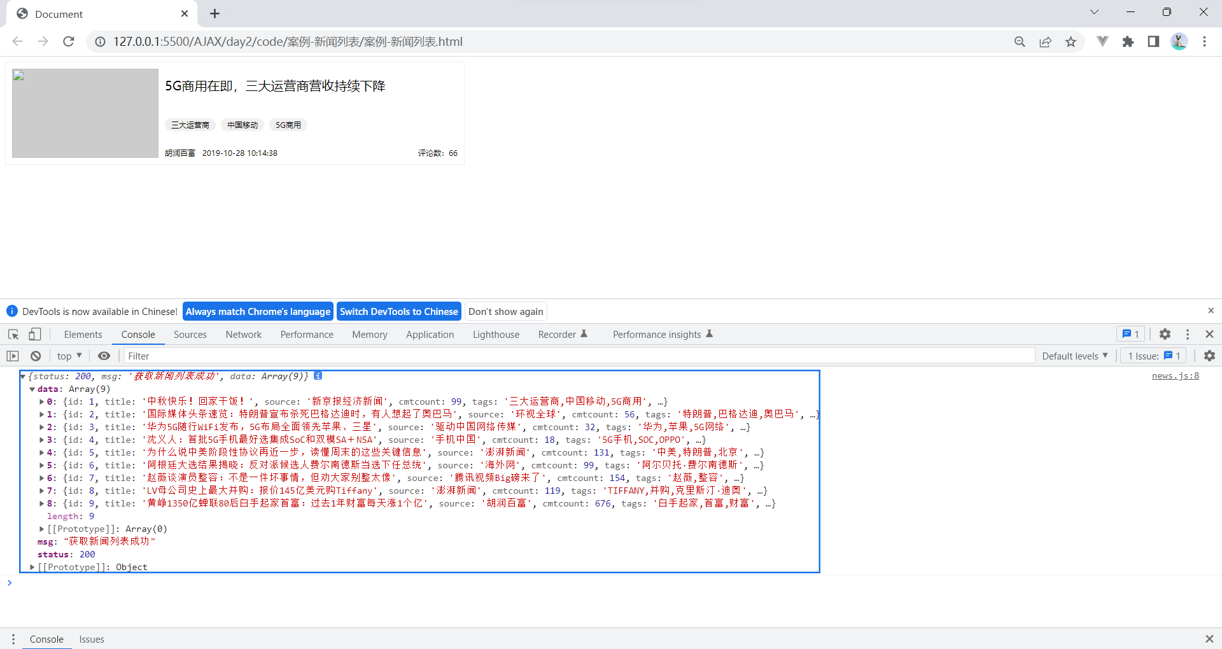Show the console sidebar

(x=13, y=356)
